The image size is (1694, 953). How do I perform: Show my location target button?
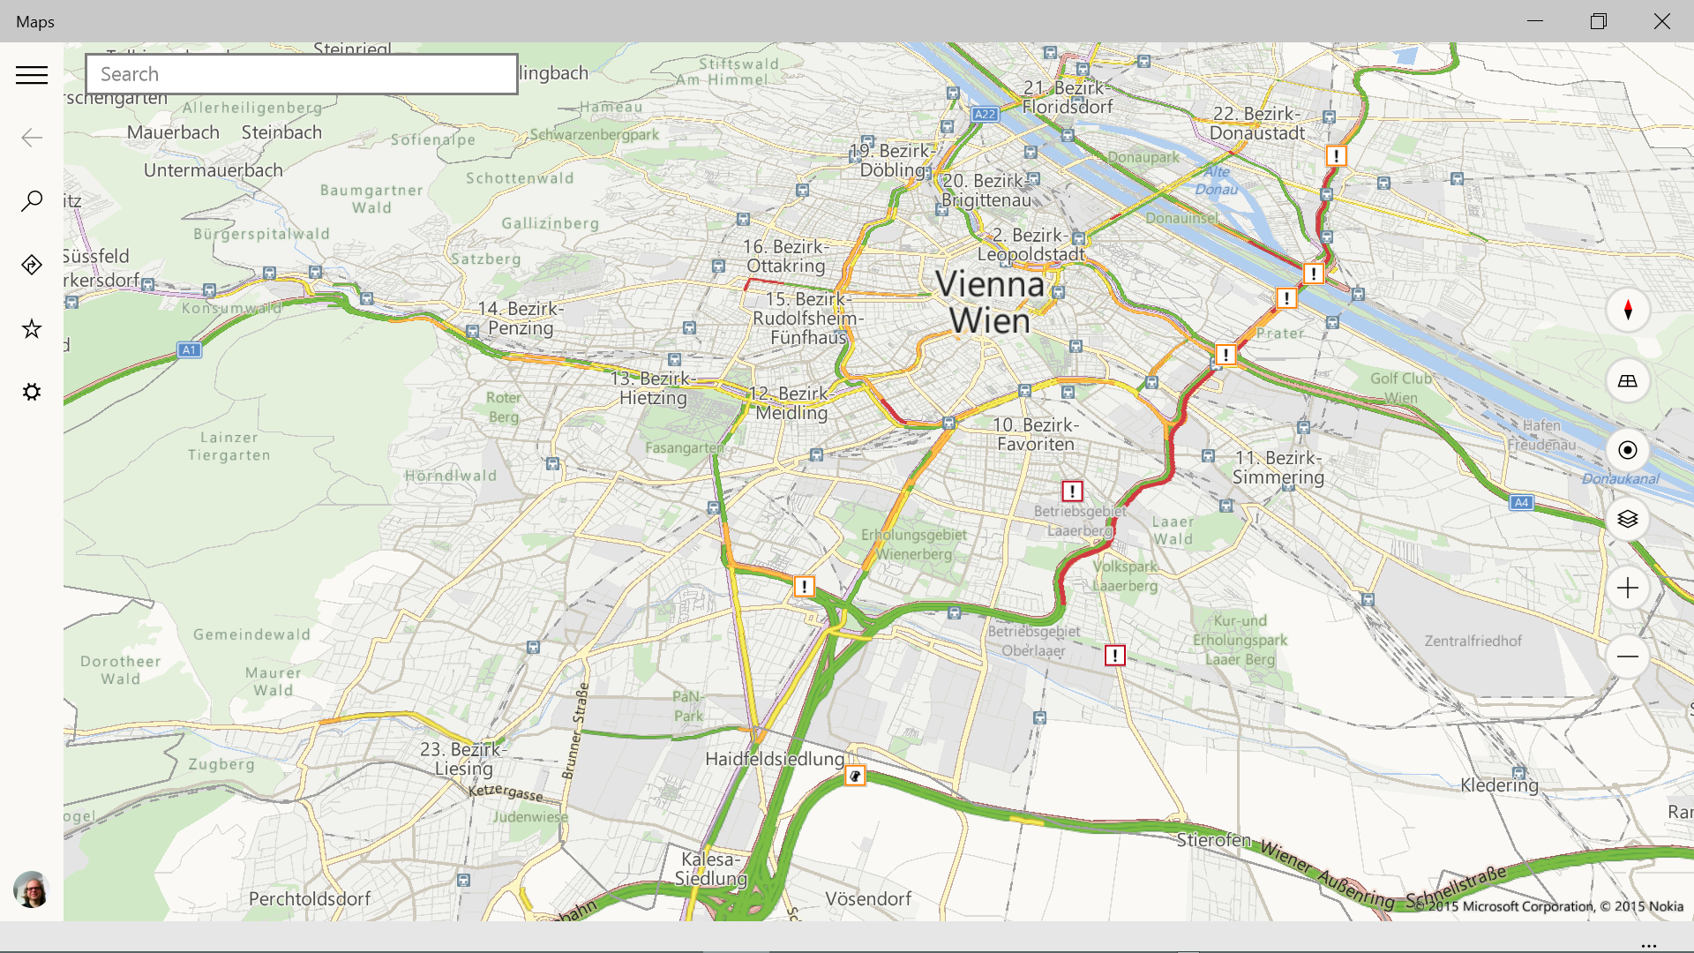[x=1628, y=450]
